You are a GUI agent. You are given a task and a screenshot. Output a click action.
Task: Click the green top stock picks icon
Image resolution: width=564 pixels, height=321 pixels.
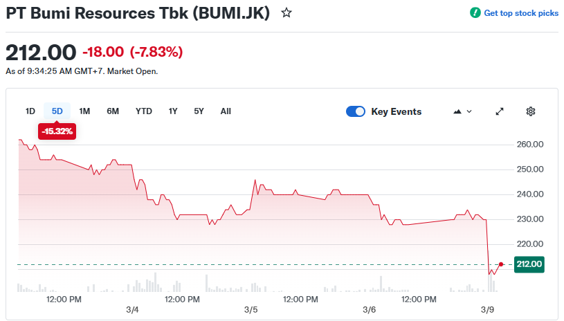click(x=475, y=13)
